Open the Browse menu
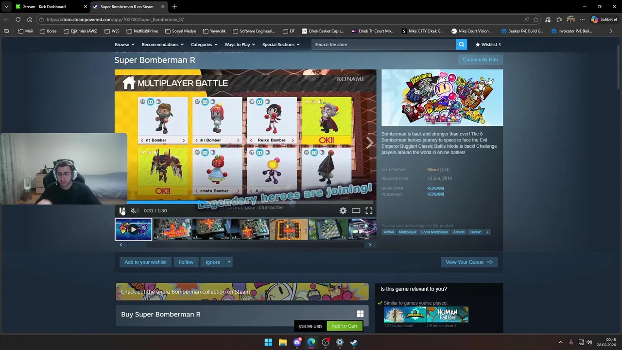The height and width of the screenshot is (350, 622). coord(124,44)
